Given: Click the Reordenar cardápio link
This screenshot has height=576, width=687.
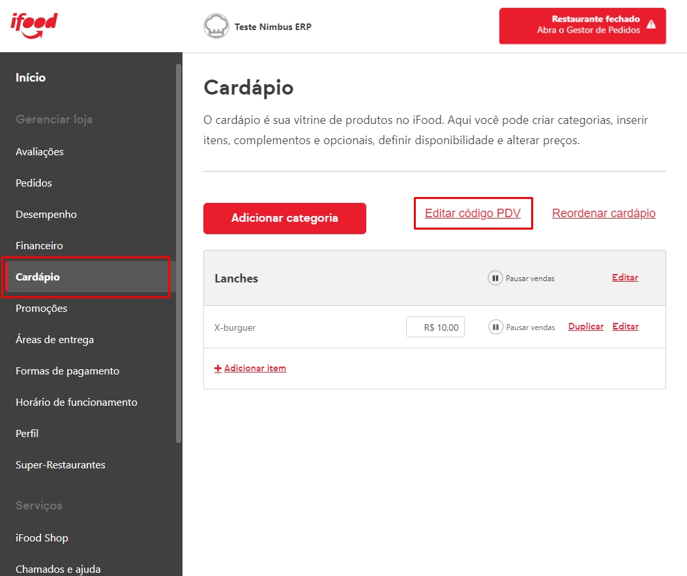Looking at the screenshot, I should (x=604, y=213).
